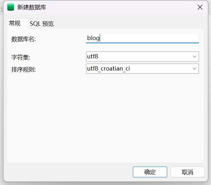Click blank title bar space left of close
Viewport: 211px width, 185px height.
[127, 7]
